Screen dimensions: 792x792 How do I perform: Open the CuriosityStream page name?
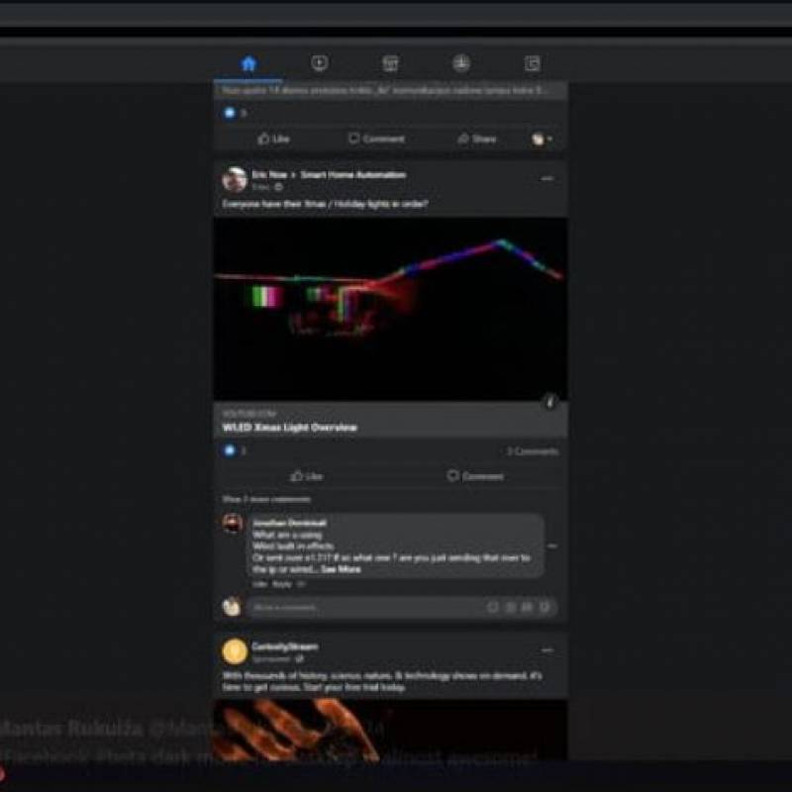285,646
